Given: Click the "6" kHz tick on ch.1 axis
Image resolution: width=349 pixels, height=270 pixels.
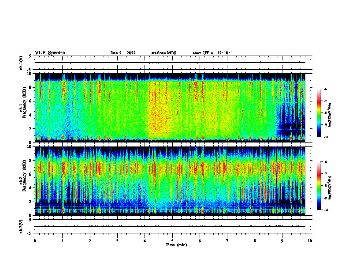Looking at the screenshot, I should [x=30, y=101].
